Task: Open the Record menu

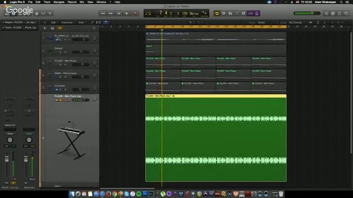Action: click(72, 2)
